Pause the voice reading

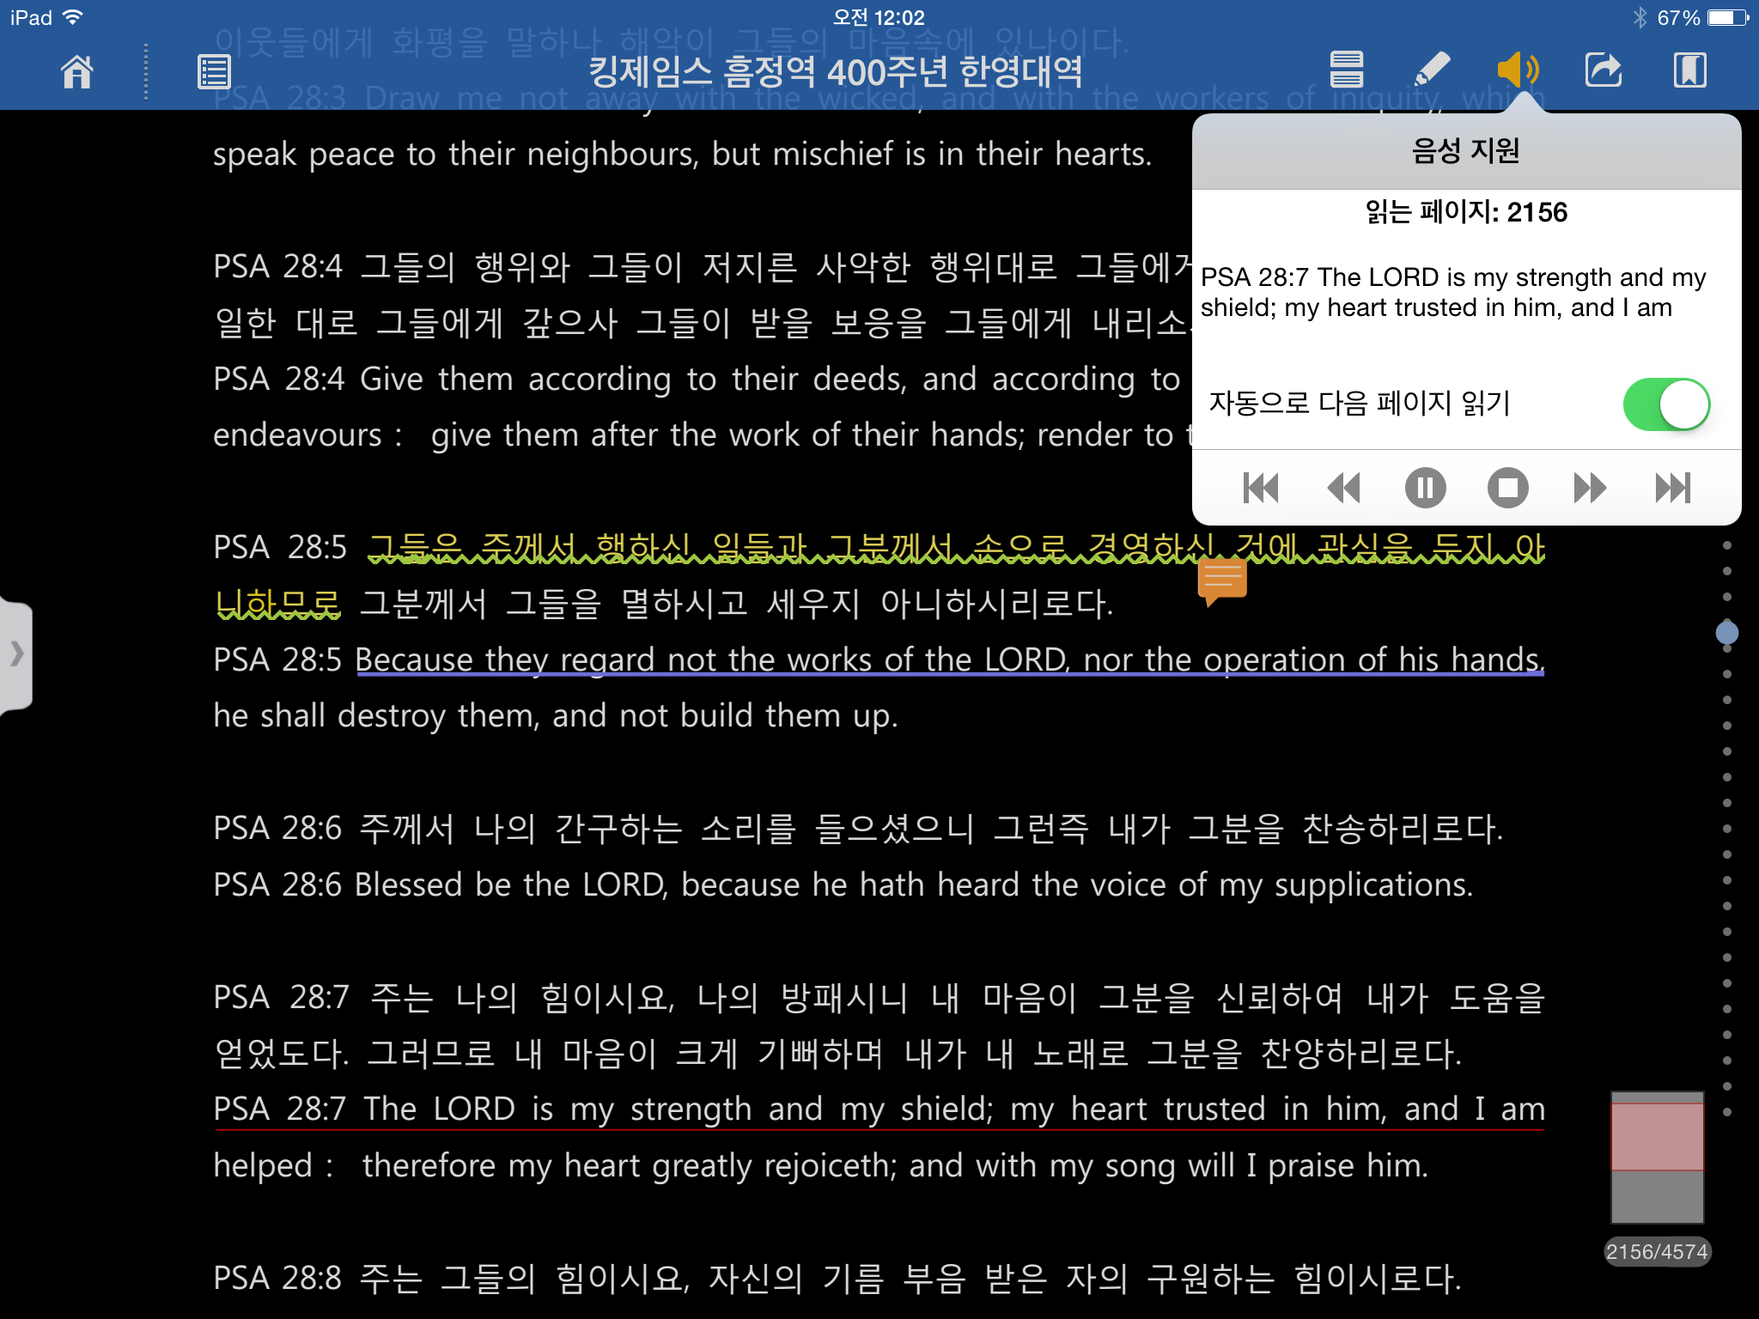click(1426, 488)
